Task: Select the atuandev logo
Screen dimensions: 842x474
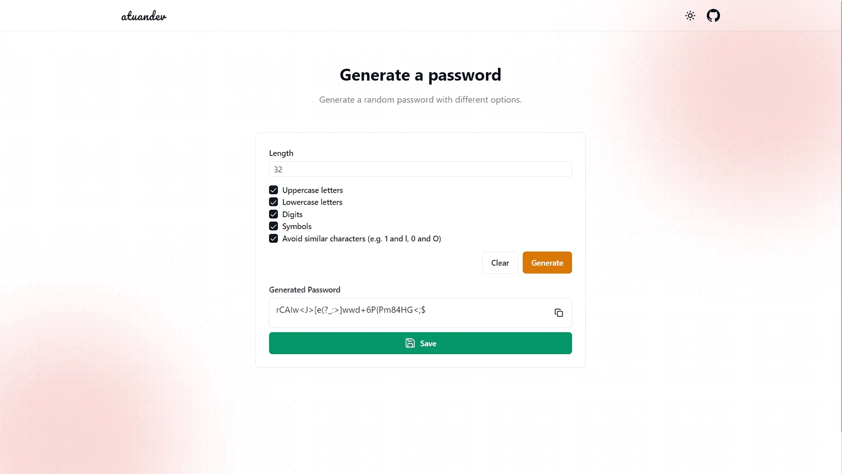Action: 144,15
